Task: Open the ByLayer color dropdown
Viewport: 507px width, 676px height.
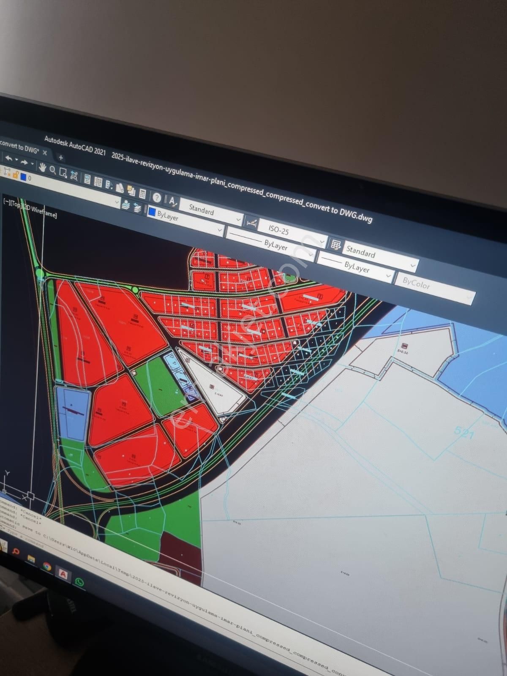Action: pos(219,230)
